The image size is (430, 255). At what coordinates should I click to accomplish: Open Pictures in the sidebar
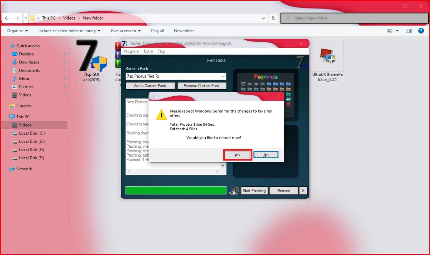click(x=26, y=86)
